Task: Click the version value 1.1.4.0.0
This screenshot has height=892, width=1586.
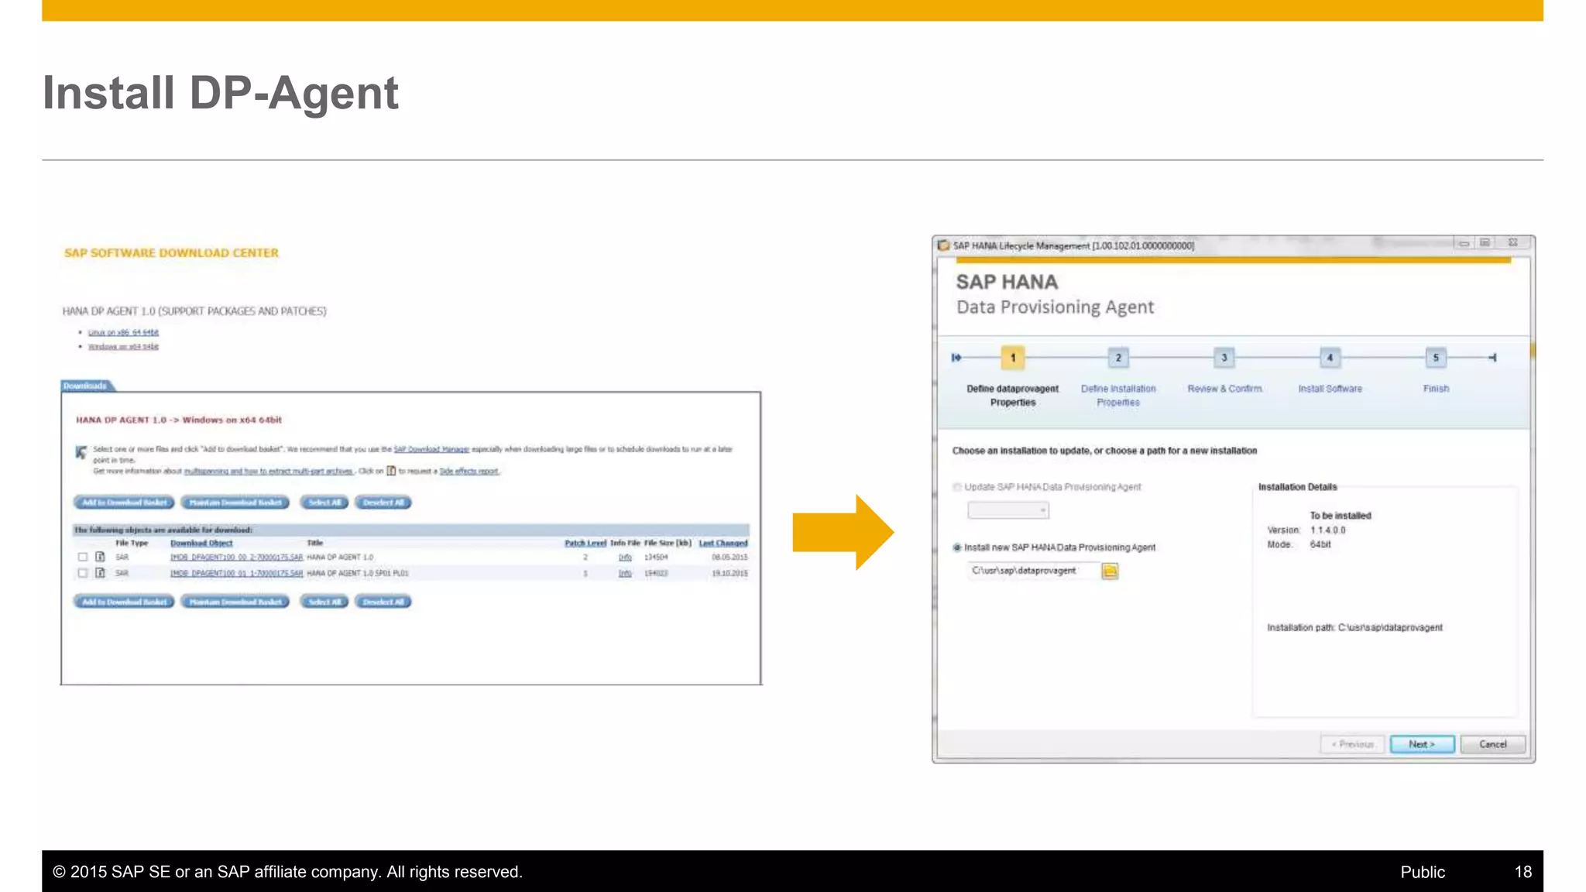Action: pyautogui.click(x=1327, y=530)
